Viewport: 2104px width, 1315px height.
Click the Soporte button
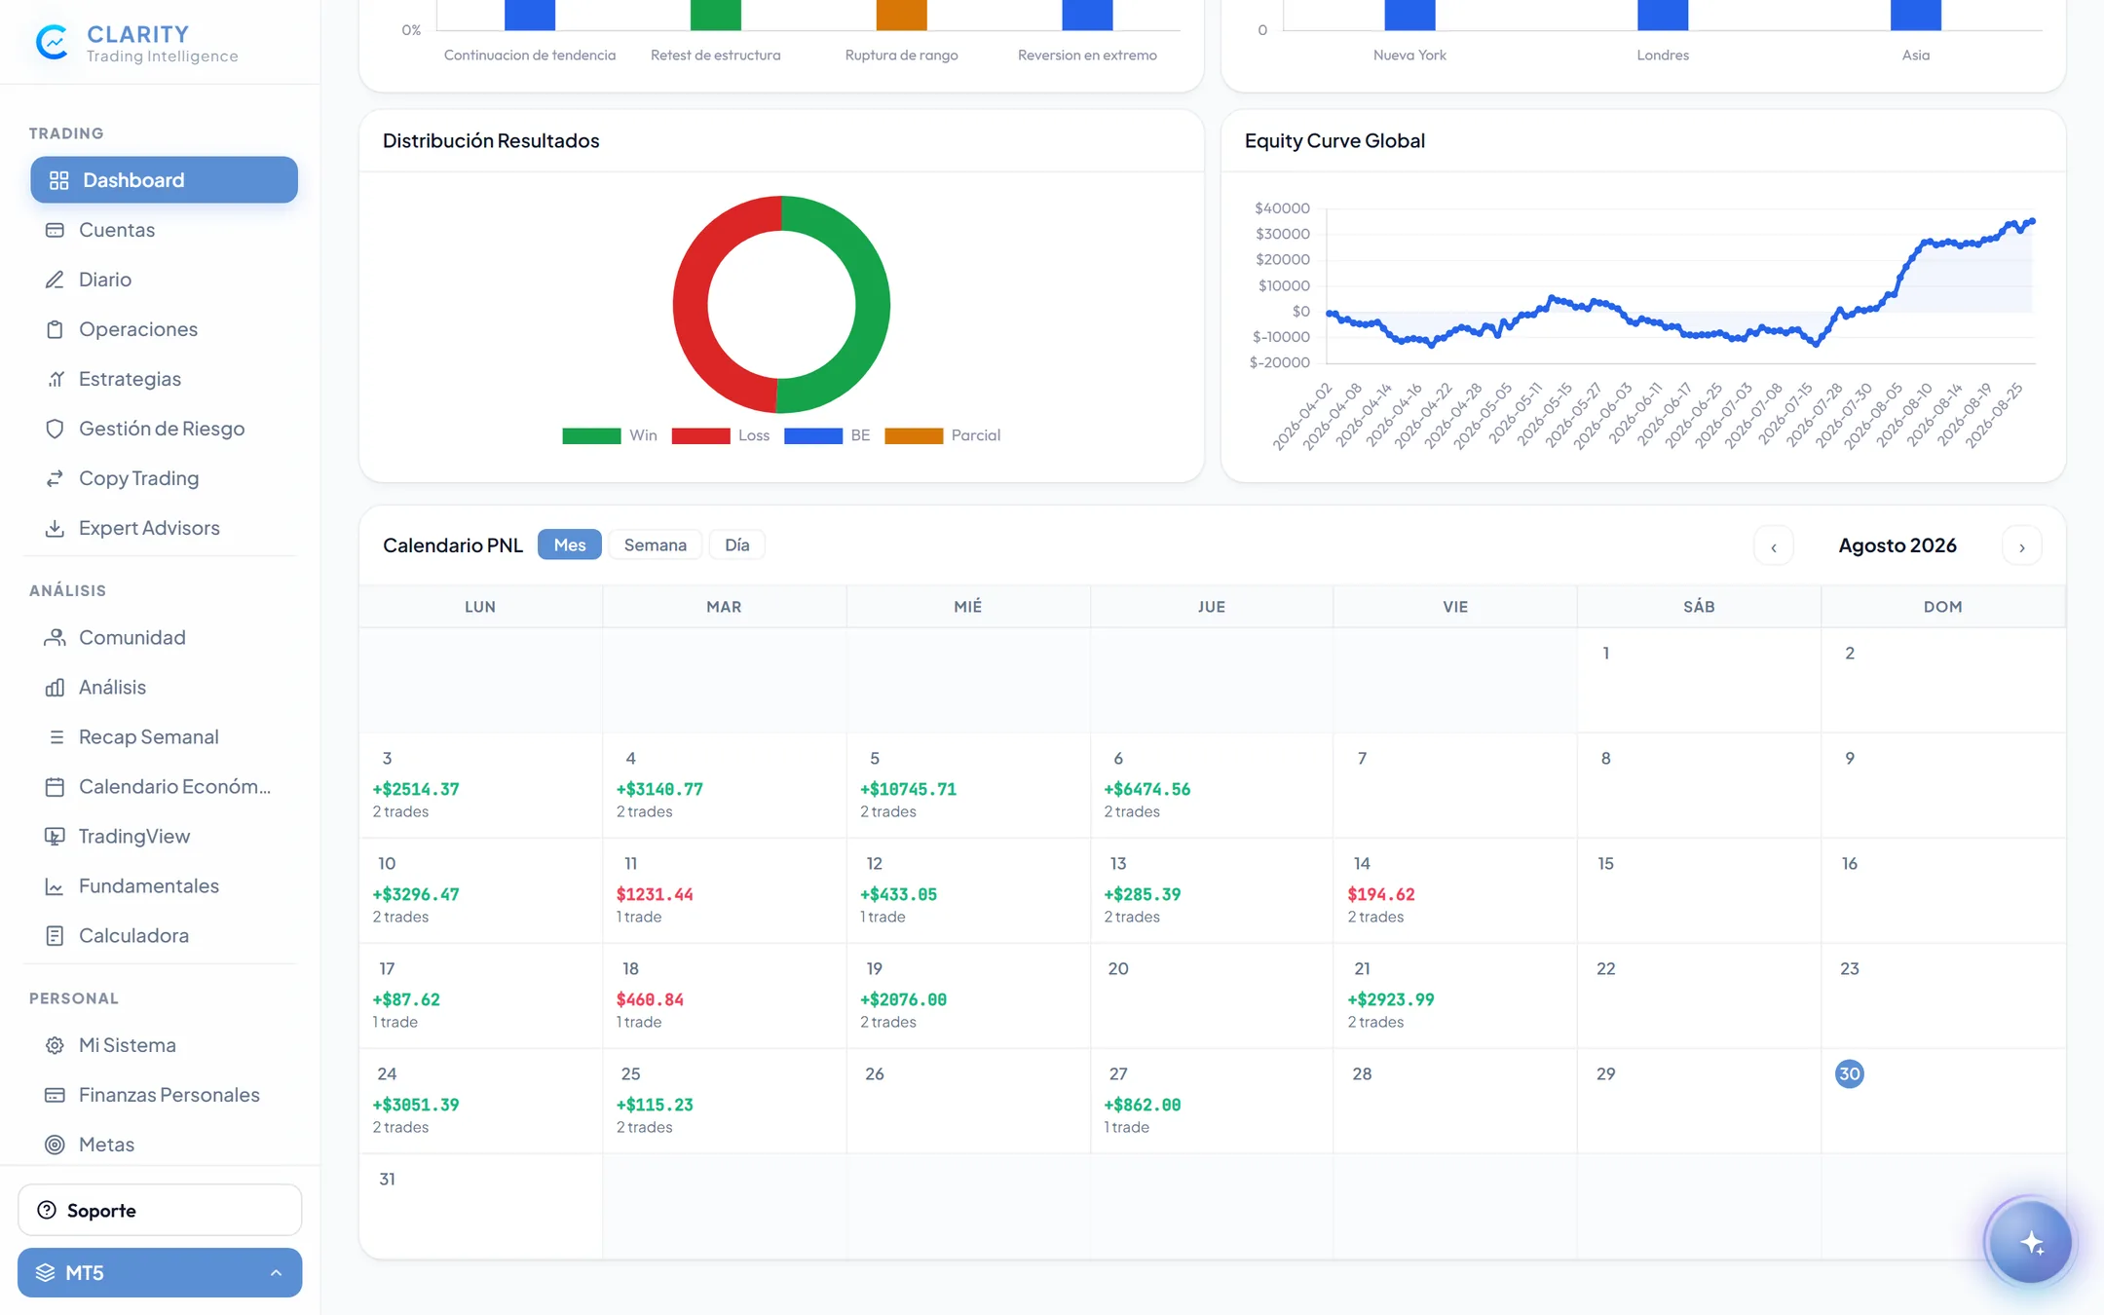pos(160,1210)
